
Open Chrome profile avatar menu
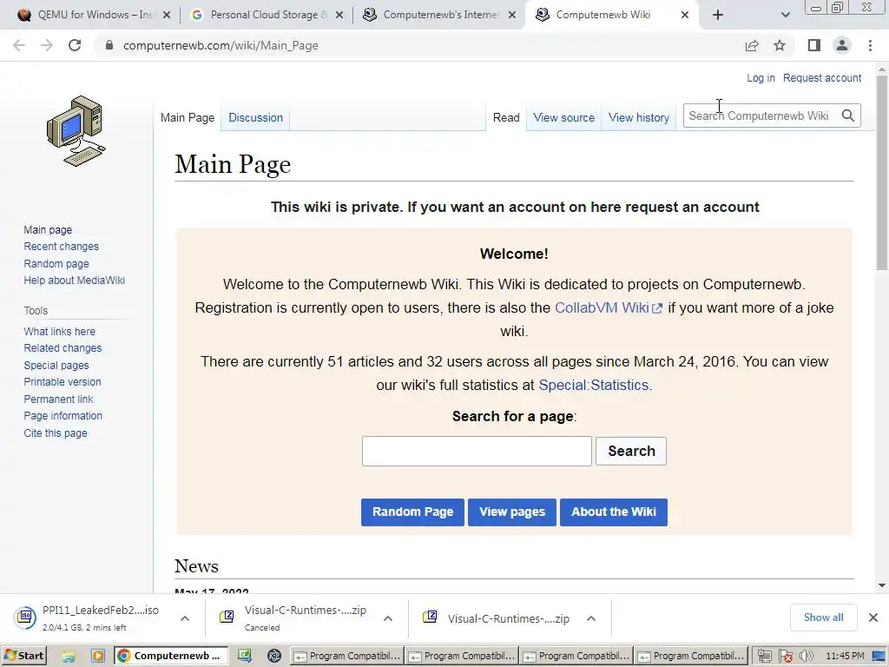842,45
